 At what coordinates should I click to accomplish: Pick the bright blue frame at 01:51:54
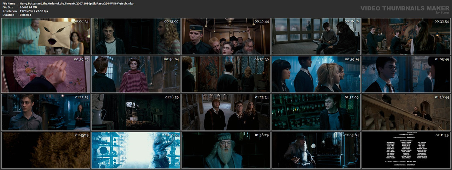click(x=136, y=150)
